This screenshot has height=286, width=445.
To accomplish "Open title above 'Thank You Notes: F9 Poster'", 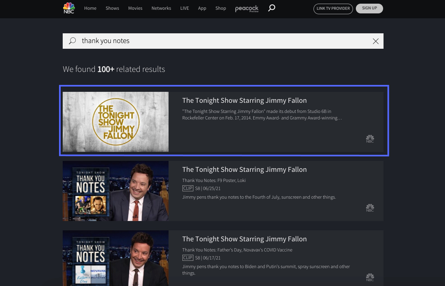I will tap(244, 170).
